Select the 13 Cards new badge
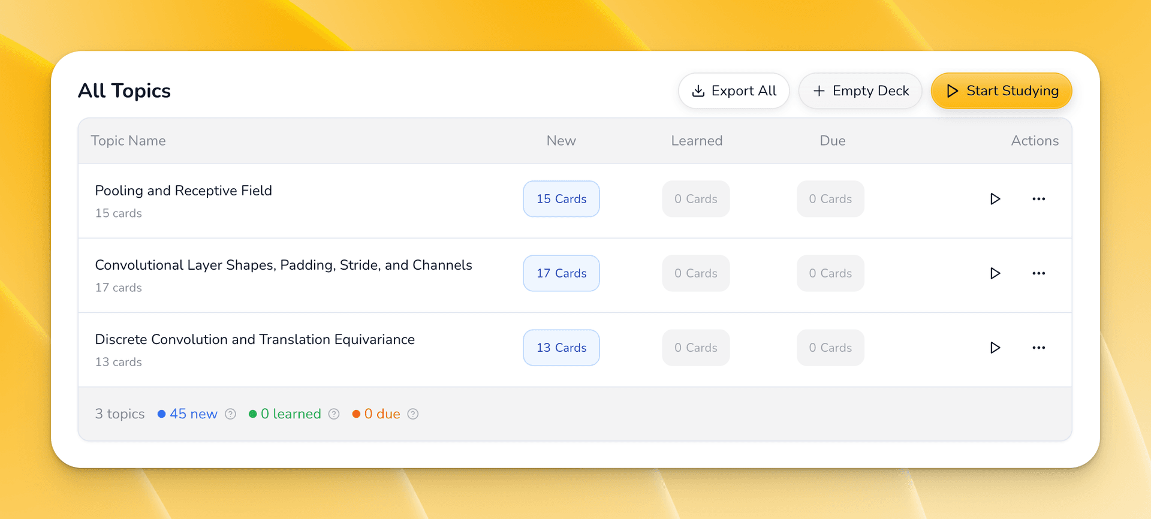The height and width of the screenshot is (519, 1151). [561, 348]
